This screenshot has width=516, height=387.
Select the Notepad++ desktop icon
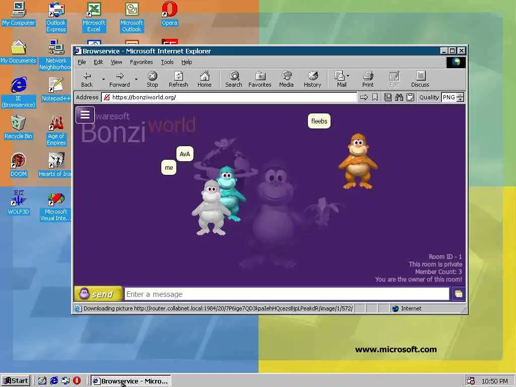(56, 89)
